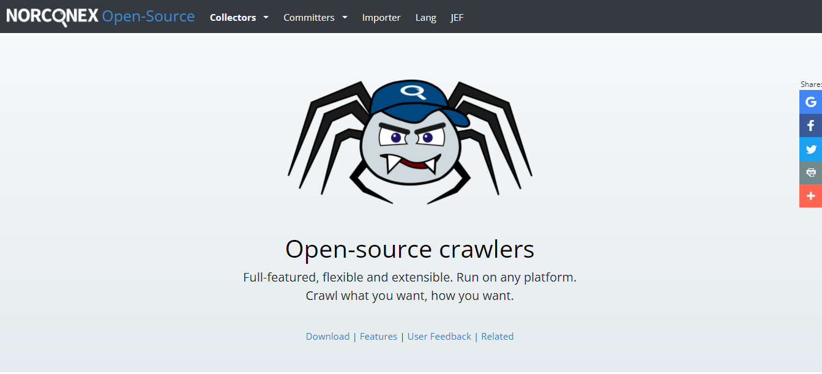Click the 'Open-source crawlers' heading
Viewport: 822px width, 374px height.
[410, 249]
